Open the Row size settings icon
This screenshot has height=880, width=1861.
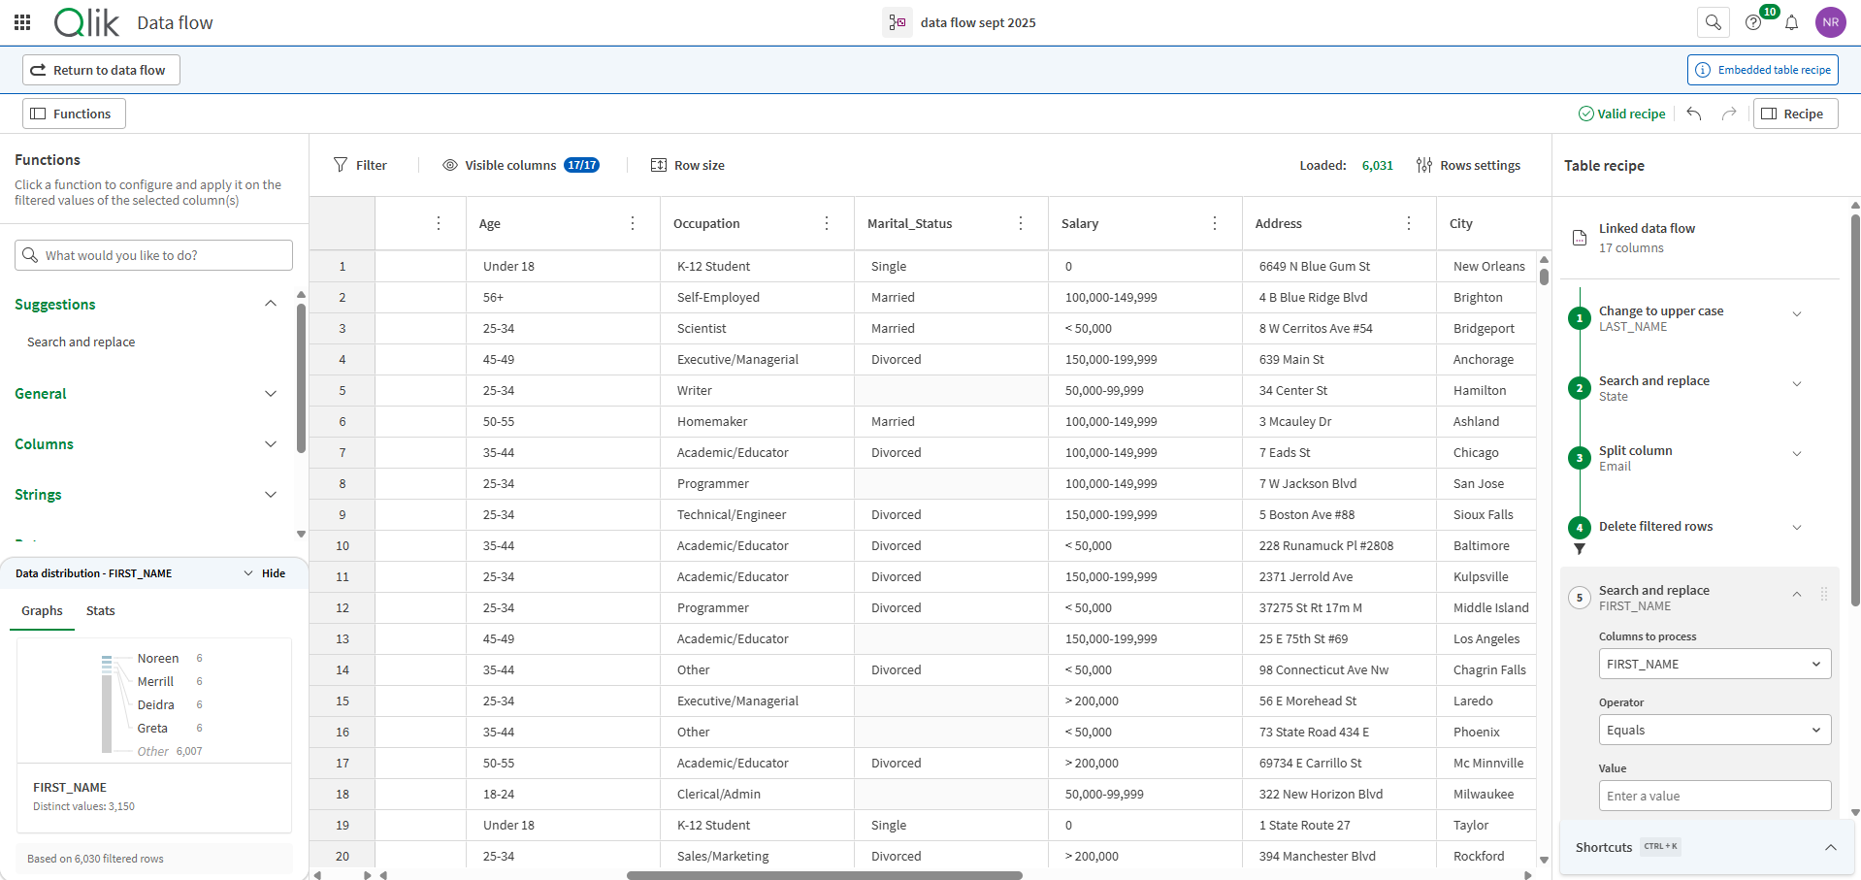click(661, 165)
